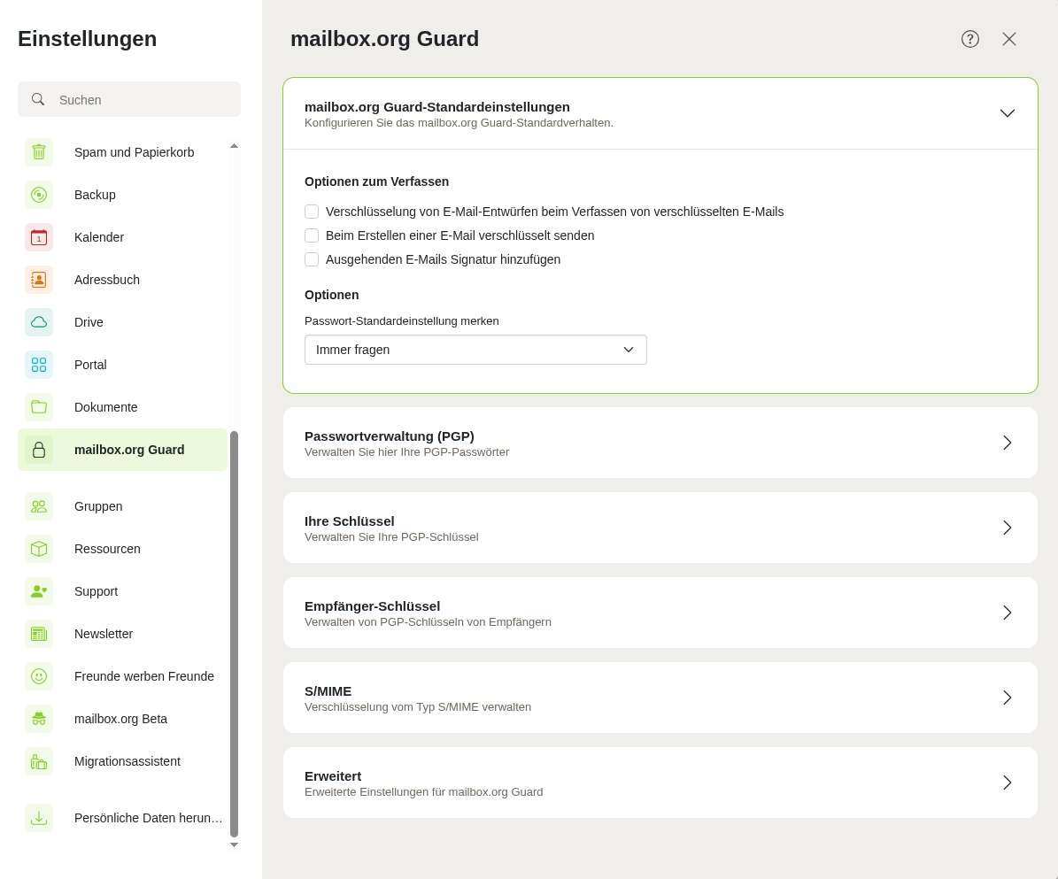Image resolution: width=1058 pixels, height=879 pixels.
Task: Open Persönliche Daten herunterladen entry
Action: click(x=123, y=818)
